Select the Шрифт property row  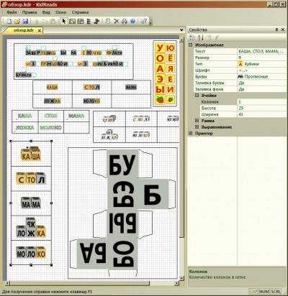[240, 70]
